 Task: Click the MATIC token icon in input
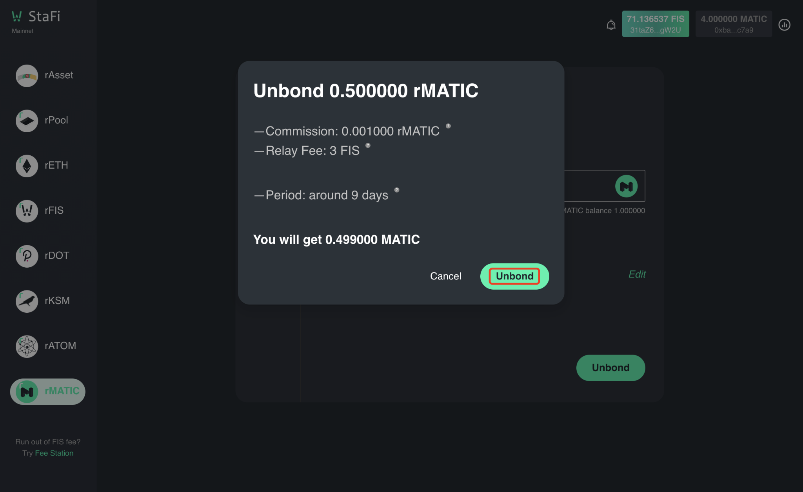(x=626, y=186)
